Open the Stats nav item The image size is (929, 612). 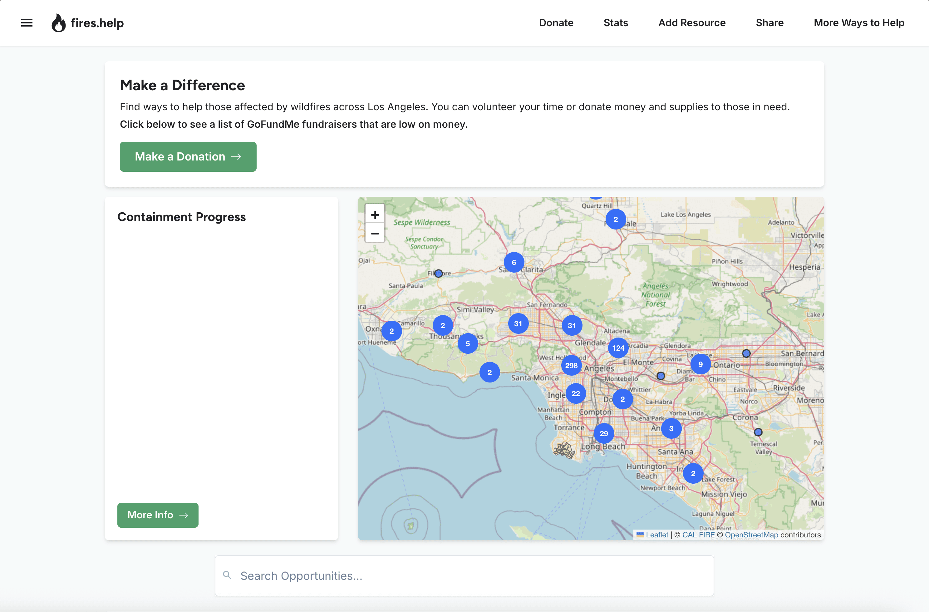(616, 23)
